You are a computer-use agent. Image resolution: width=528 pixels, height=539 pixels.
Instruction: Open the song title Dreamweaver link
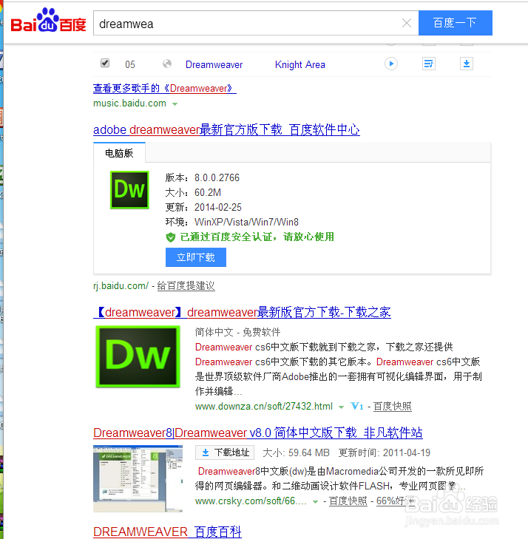point(214,64)
